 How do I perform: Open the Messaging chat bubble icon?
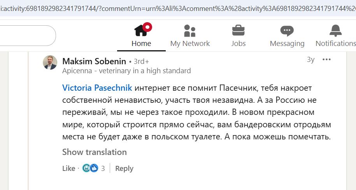tap(287, 31)
